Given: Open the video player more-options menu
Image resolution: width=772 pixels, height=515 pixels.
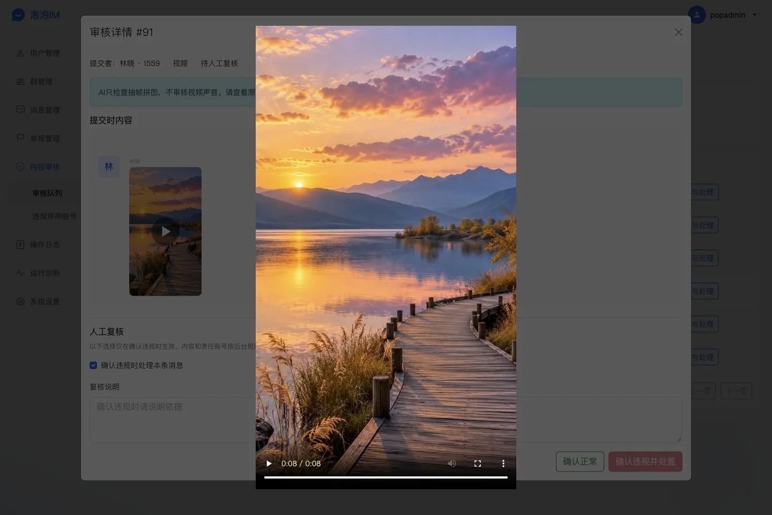Looking at the screenshot, I should 503,464.
